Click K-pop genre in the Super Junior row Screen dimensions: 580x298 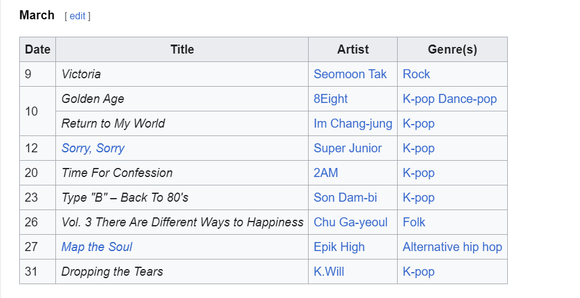pyautogui.click(x=418, y=148)
